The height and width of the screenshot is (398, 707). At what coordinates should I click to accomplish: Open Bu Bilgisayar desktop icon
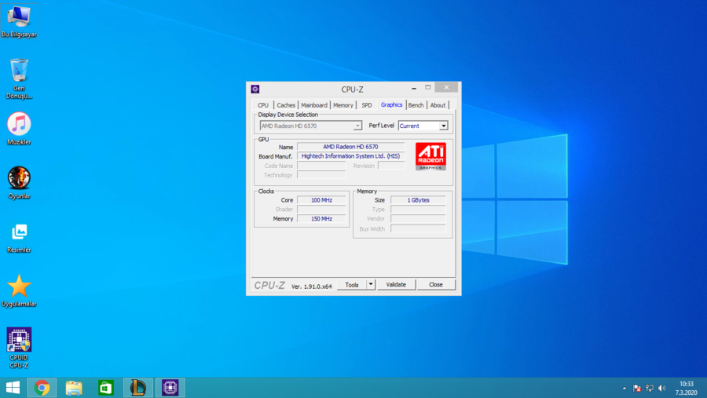coord(19,21)
